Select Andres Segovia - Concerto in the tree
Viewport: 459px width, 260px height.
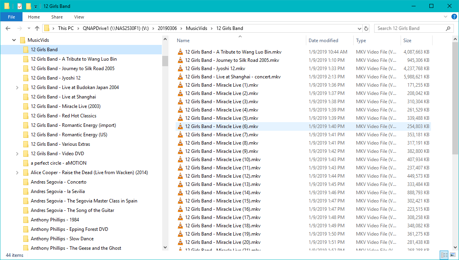(x=58, y=182)
